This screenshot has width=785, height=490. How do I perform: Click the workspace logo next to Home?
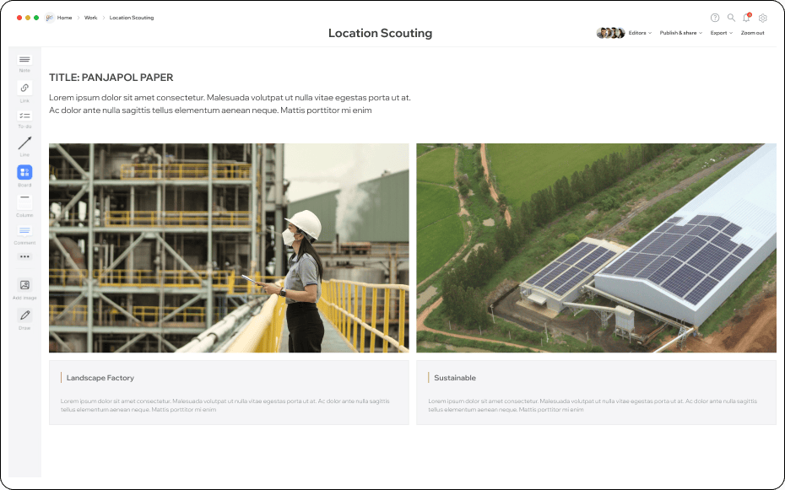point(49,18)
